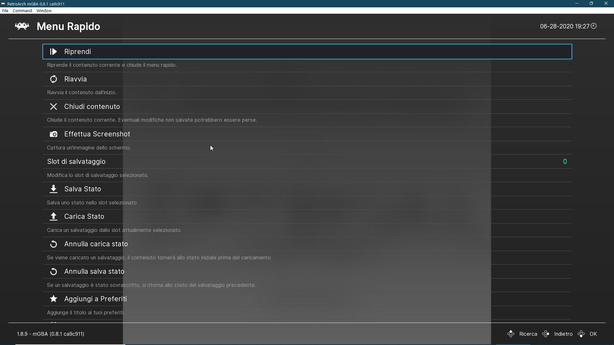Image resolution: width=614 pixels, height=345 pixels.
Task: Click the Ricerca gamepad icon
Action: point(511,334)
